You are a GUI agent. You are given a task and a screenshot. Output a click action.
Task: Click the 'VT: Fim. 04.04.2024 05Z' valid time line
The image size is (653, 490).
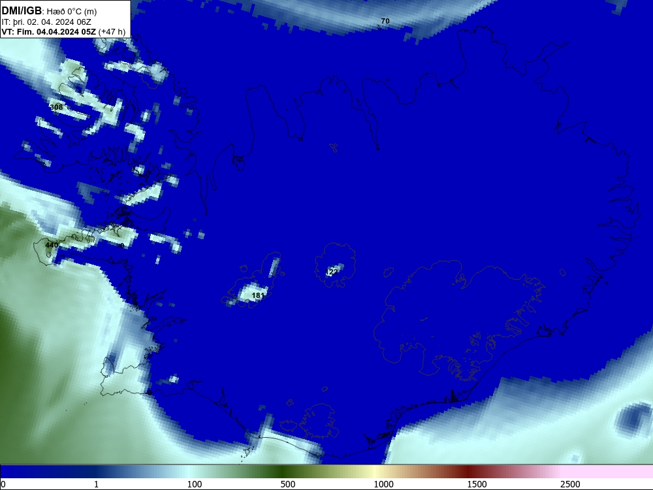point(49,31)
